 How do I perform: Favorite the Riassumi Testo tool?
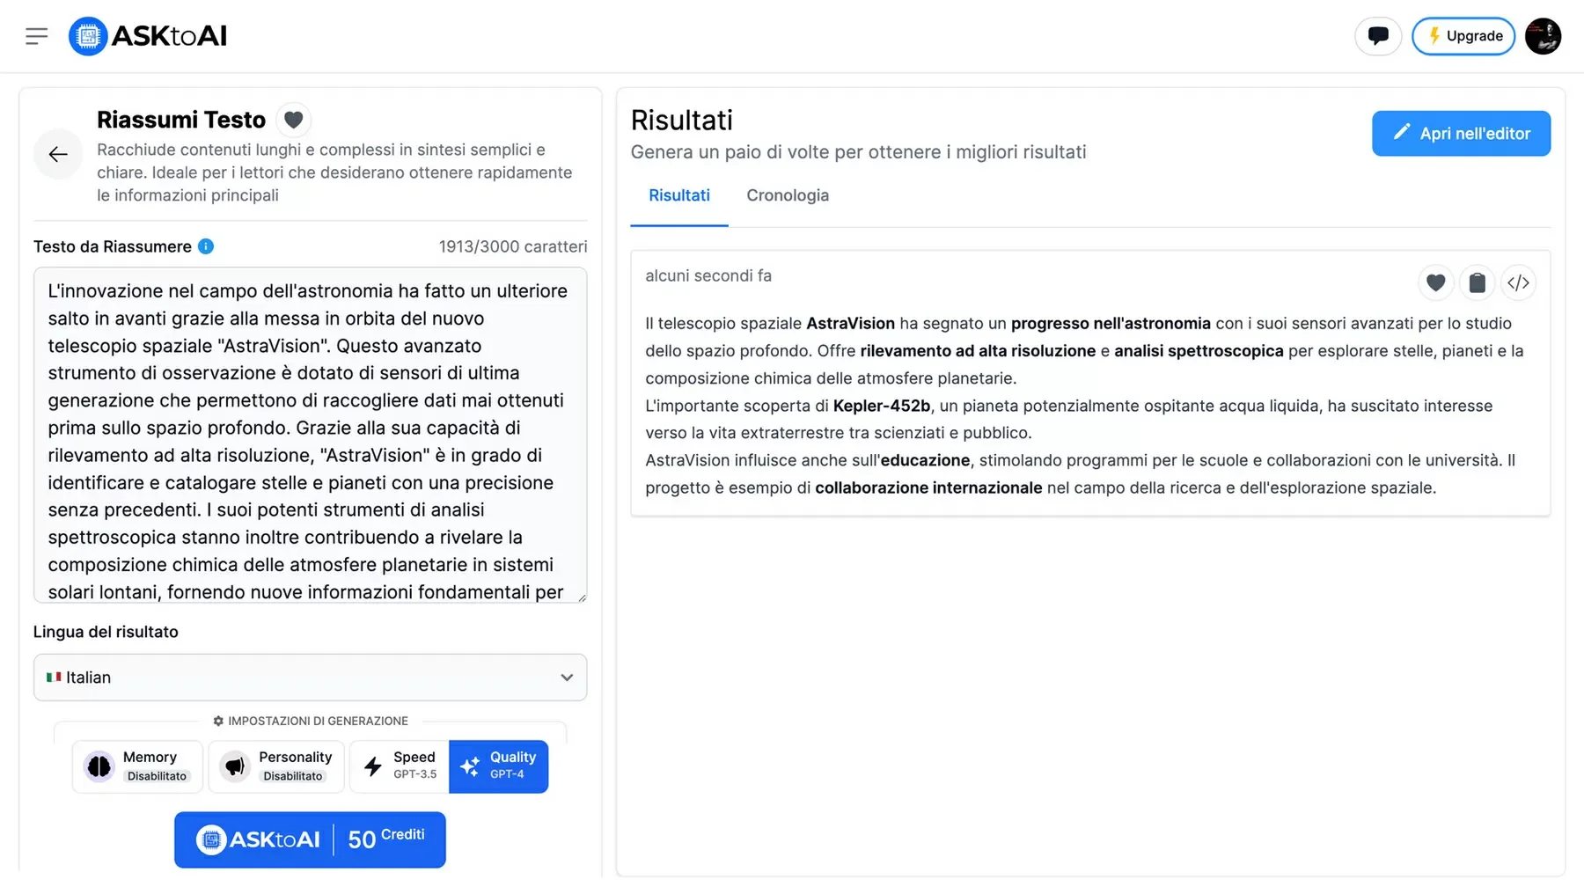coord(293,120)
